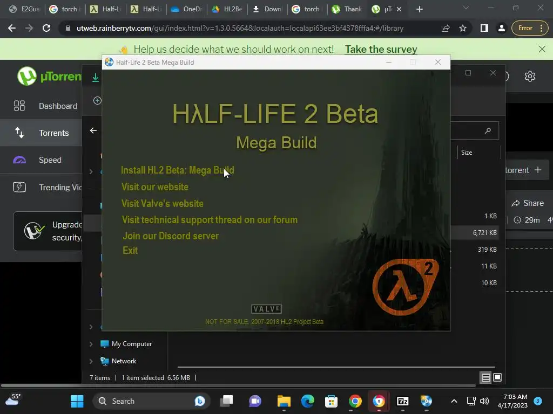Click Join our Discord server
Image resolution: width=553 pixels, height=414 pixels.
[171, 236]
